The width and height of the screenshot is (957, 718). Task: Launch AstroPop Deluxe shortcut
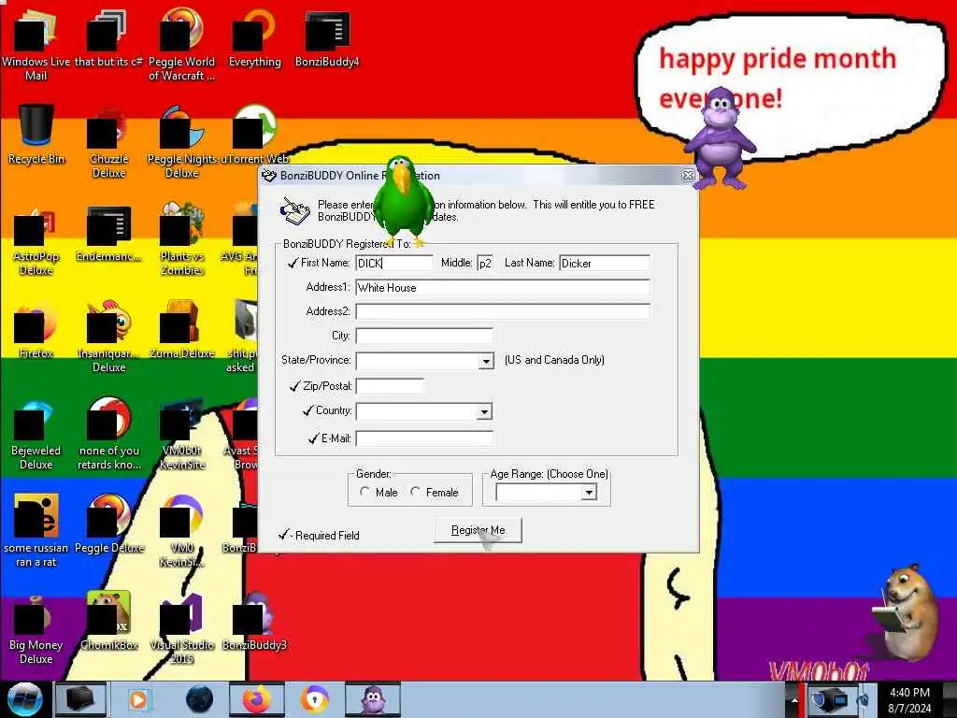36,240
